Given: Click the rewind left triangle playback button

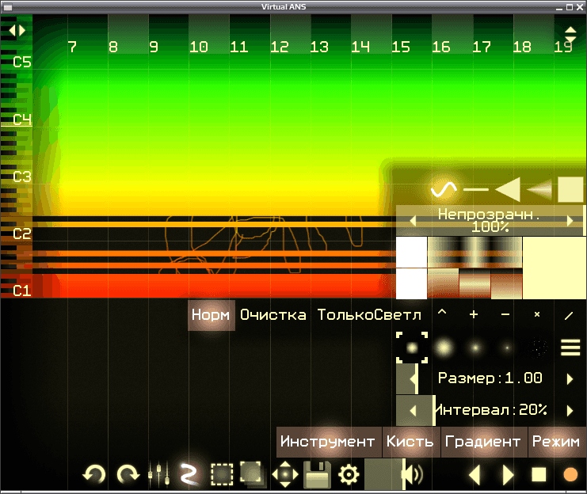Looking at the screenshot, I should [475, 475].
